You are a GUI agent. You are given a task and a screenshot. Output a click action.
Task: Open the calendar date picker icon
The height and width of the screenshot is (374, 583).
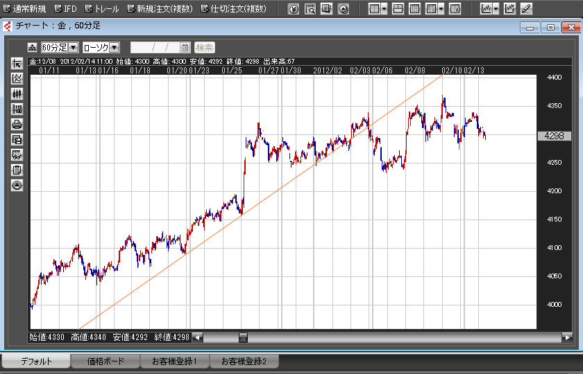pyautogui.click(x=185, y=48)
